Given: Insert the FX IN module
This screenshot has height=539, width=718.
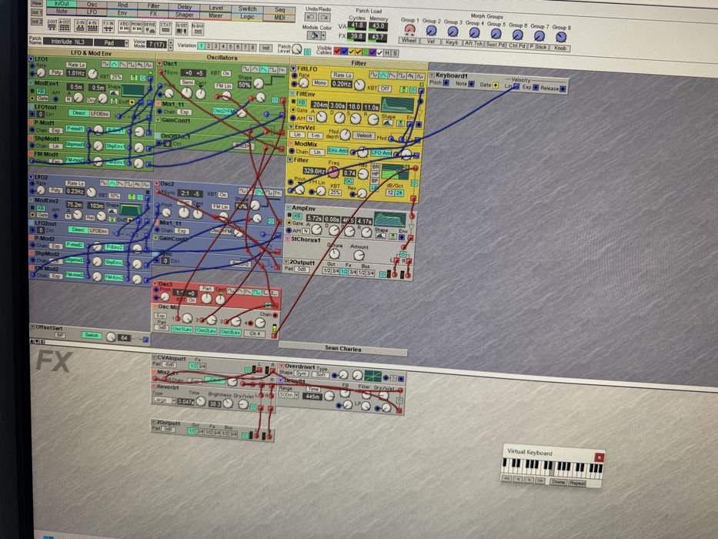Looking at the screenshot, I should [x=109, y=27].
